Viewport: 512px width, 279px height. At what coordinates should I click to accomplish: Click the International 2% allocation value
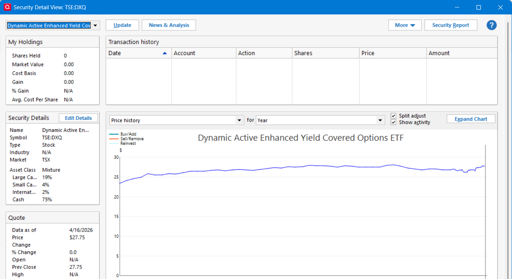point(46,192)
